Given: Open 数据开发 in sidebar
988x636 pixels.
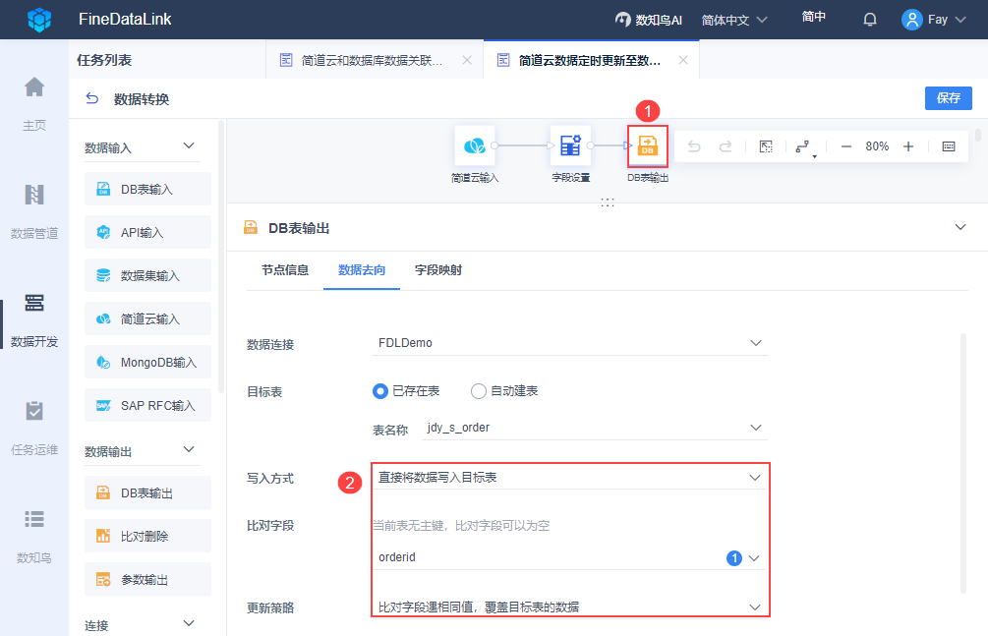Looking at the screenshot, I should click(34, 319).
